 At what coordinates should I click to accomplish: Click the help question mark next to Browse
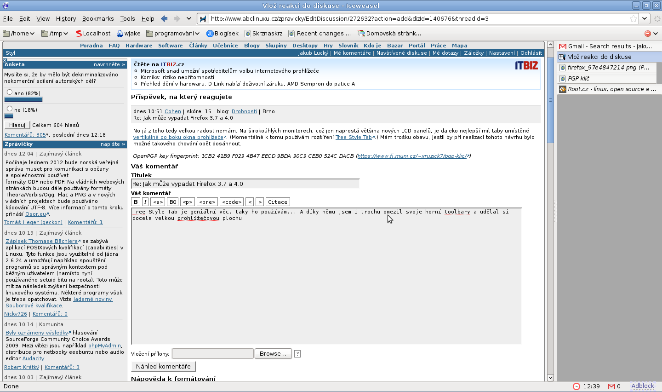coord(297,354)
